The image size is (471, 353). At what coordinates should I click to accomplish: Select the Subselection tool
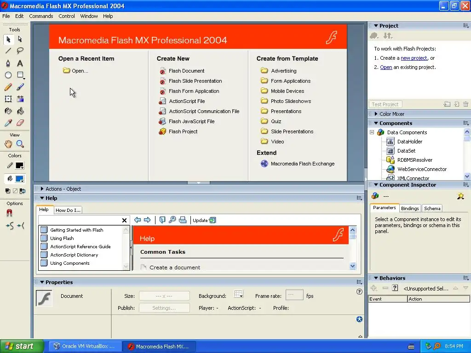point(20,40)
